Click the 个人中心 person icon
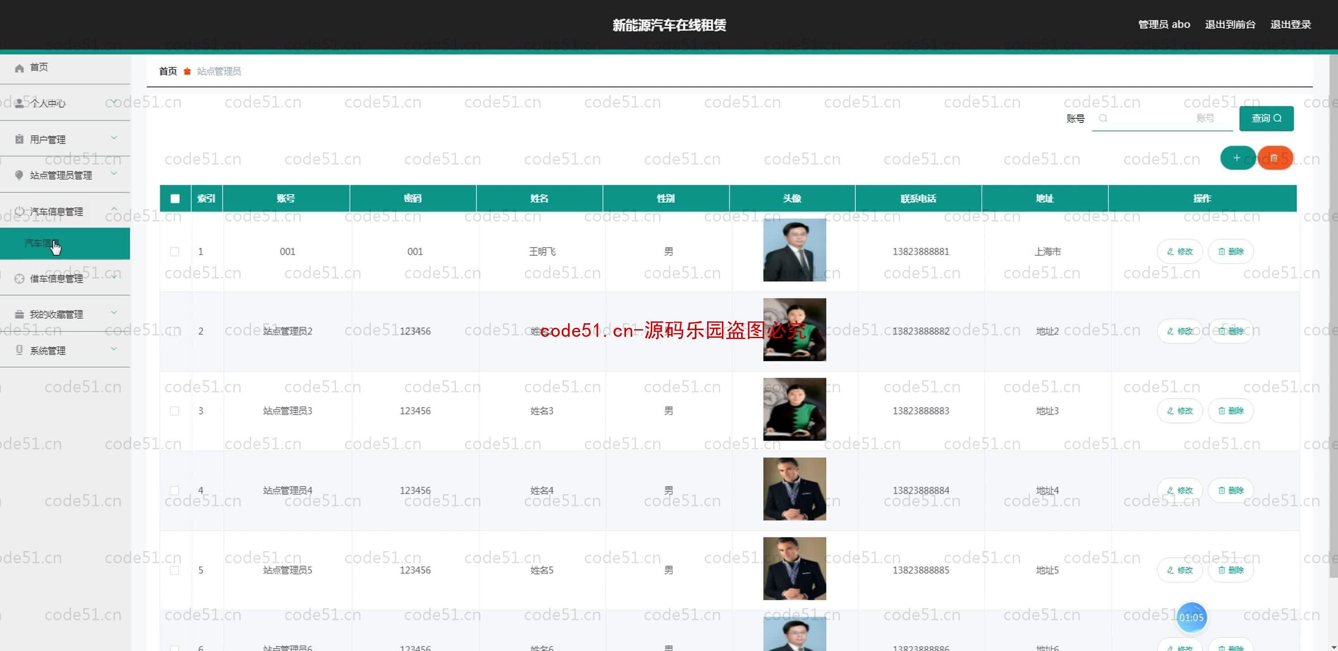1338x651 pixels. coord(19,104)
